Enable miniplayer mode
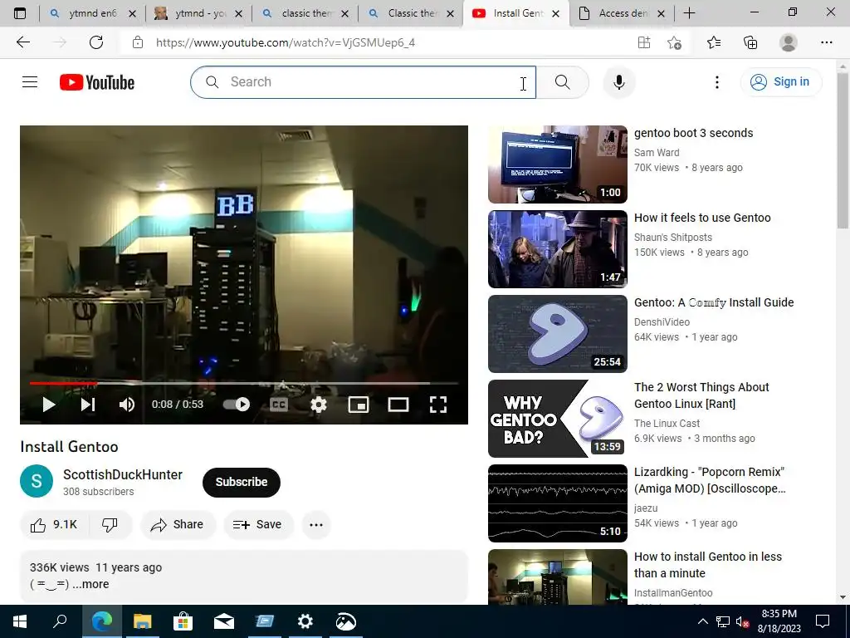The height and width of the screenshot is (638, 850). (359, 405)
